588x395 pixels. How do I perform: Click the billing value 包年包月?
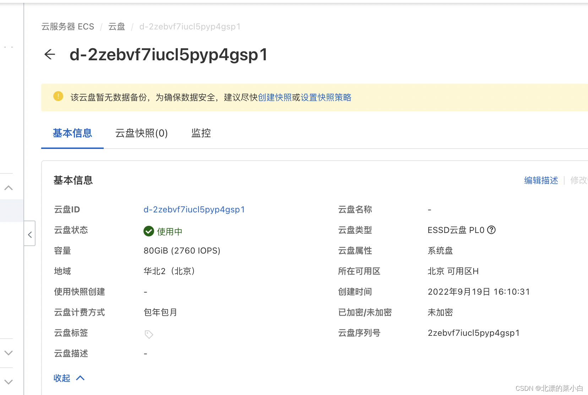point(160,312)
